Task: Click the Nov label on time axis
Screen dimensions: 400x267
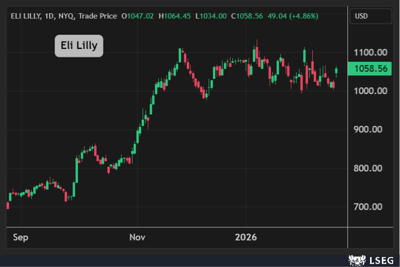Action: pyautogui.click(x=137, y=238)
